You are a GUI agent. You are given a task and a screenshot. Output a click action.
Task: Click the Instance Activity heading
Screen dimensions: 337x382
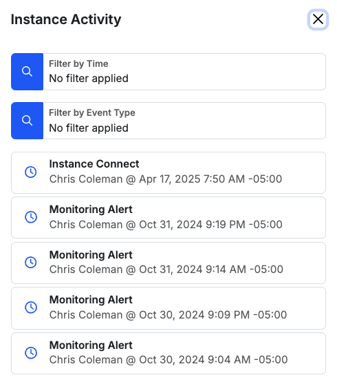click(x=66, y=19)
